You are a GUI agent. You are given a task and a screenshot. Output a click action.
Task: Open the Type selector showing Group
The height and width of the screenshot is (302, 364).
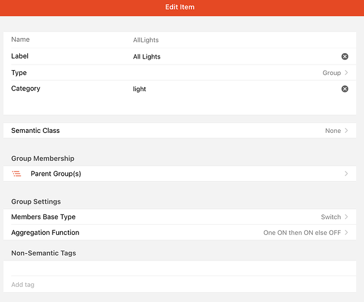(180, 72)
